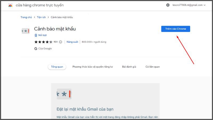The height and width of the screenshot is (120, 213).
Task: Click the Chrome Web Store rainbow logo
Action: [x=10, y=5]
